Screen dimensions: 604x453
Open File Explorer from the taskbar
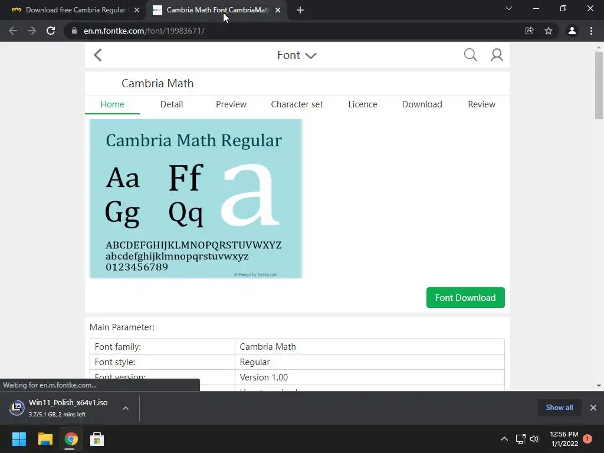[x=45, y=439]
